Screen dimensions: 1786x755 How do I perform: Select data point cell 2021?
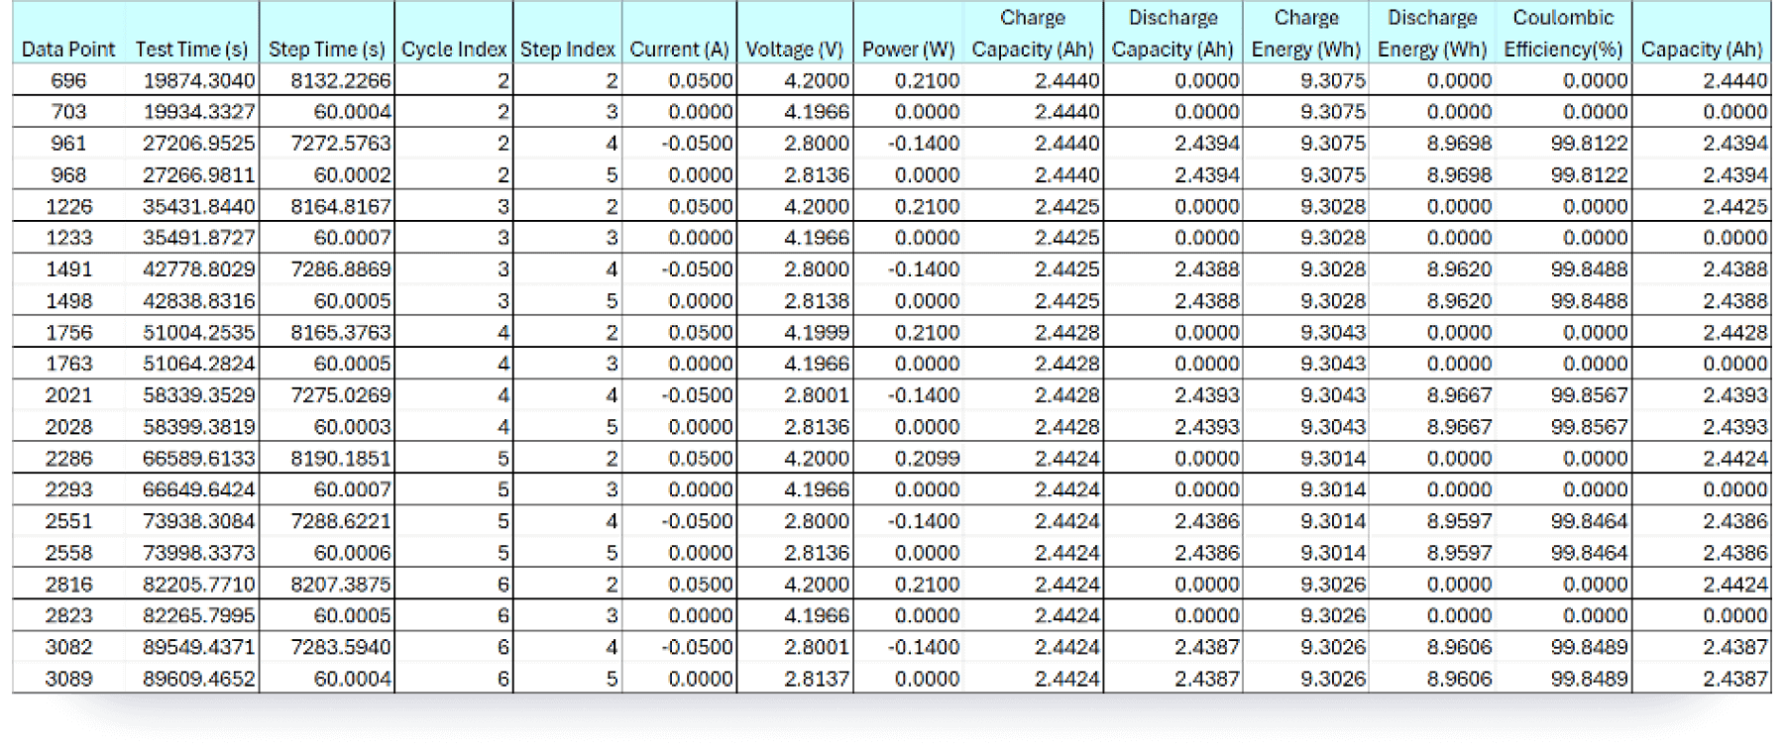[68, 395]
